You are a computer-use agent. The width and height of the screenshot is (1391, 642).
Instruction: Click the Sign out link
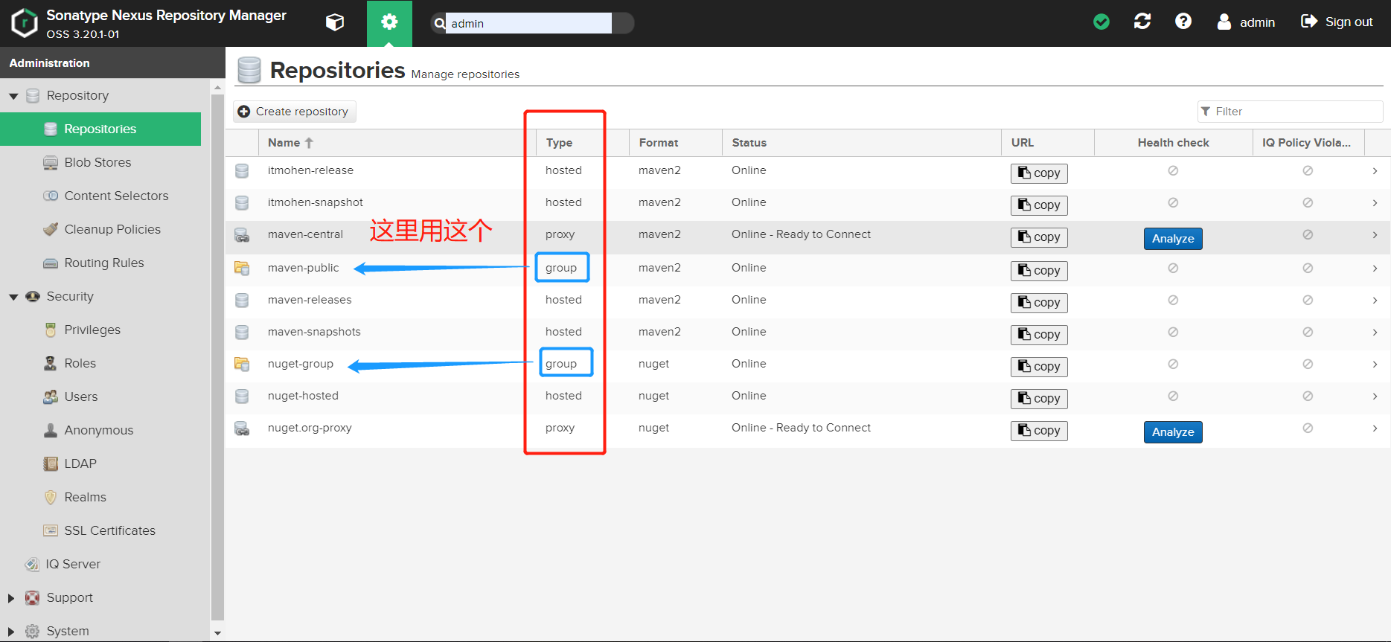coord(1349,22)
